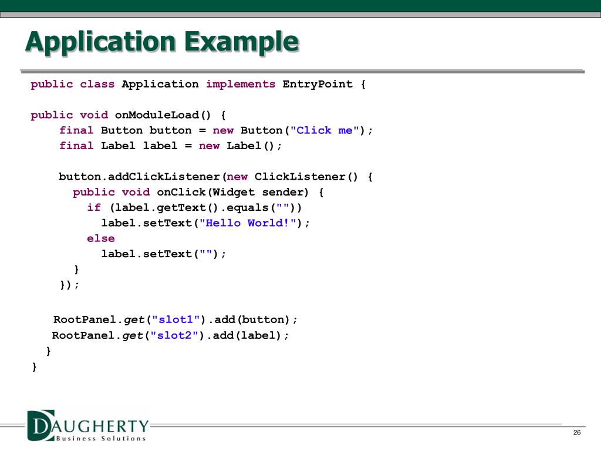Click the 'else' keyword
This screenshot has width=601, height=451.
point(101,238)
